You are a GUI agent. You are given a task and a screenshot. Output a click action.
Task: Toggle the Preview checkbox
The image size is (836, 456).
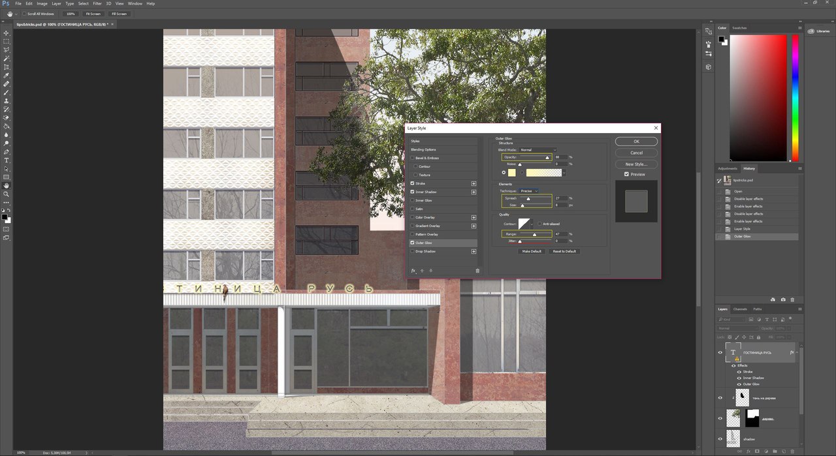pos(626,174)
